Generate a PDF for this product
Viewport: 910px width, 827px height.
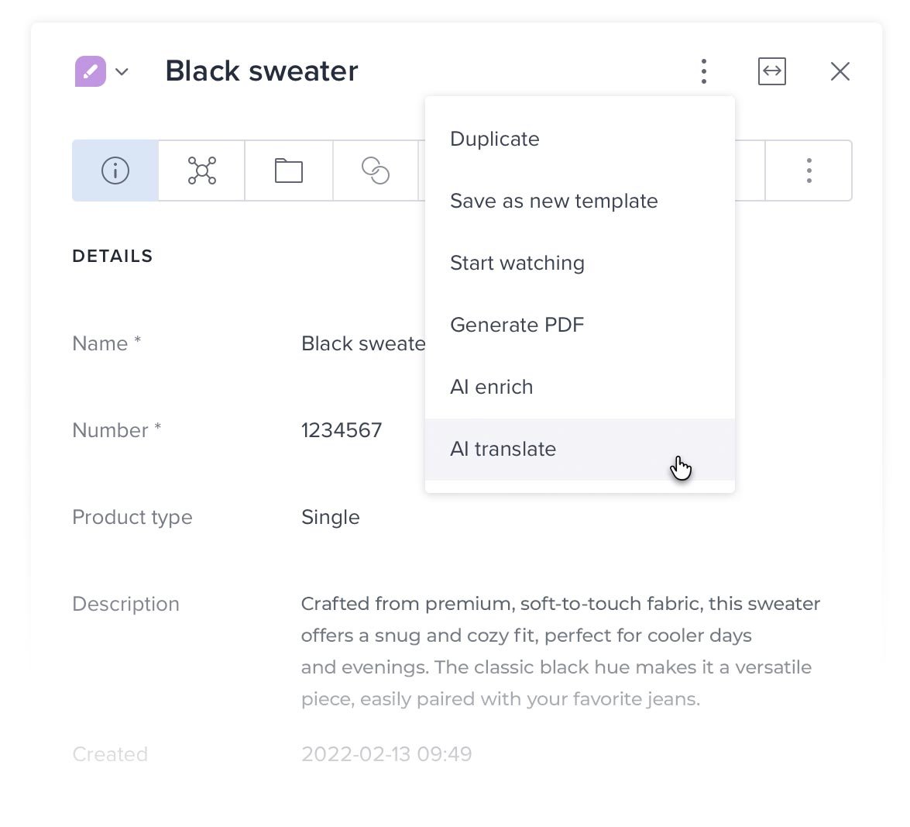click(517, 325)
